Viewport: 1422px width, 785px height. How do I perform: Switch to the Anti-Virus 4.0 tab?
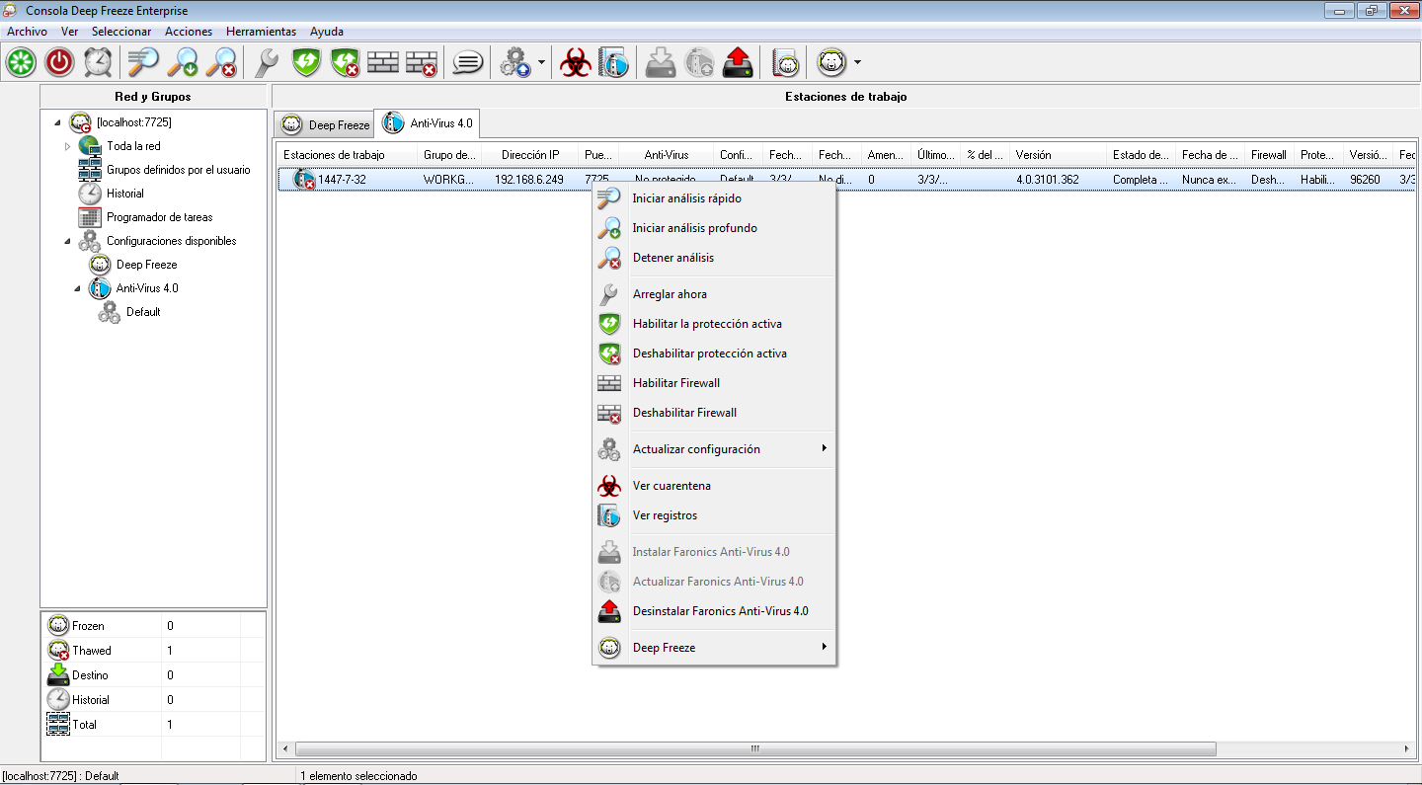coord(428,123)
